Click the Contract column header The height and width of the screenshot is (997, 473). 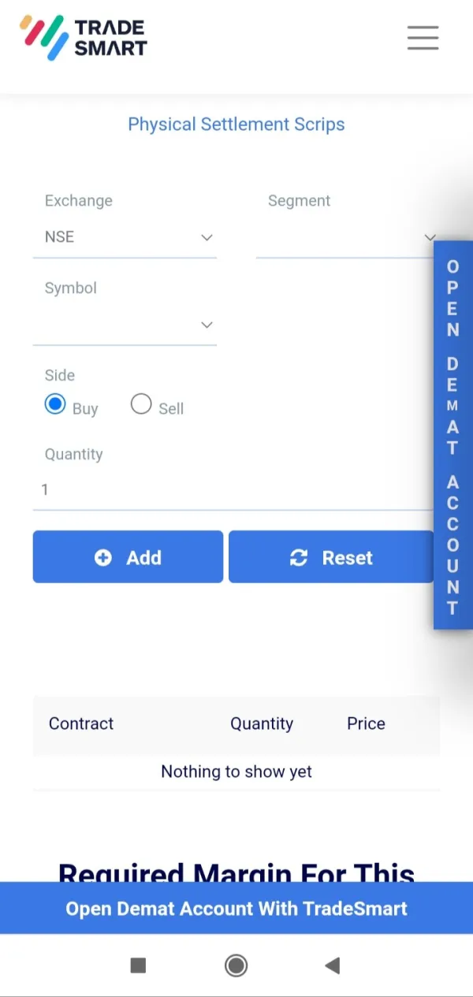click(81, 724)
